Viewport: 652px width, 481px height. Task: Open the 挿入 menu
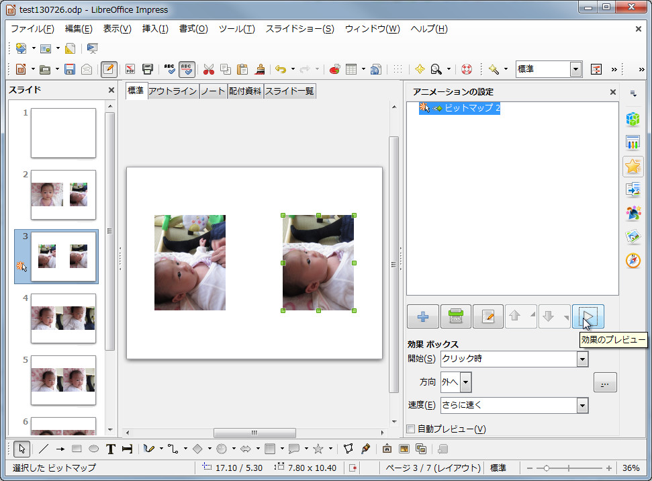pos(155,29)
